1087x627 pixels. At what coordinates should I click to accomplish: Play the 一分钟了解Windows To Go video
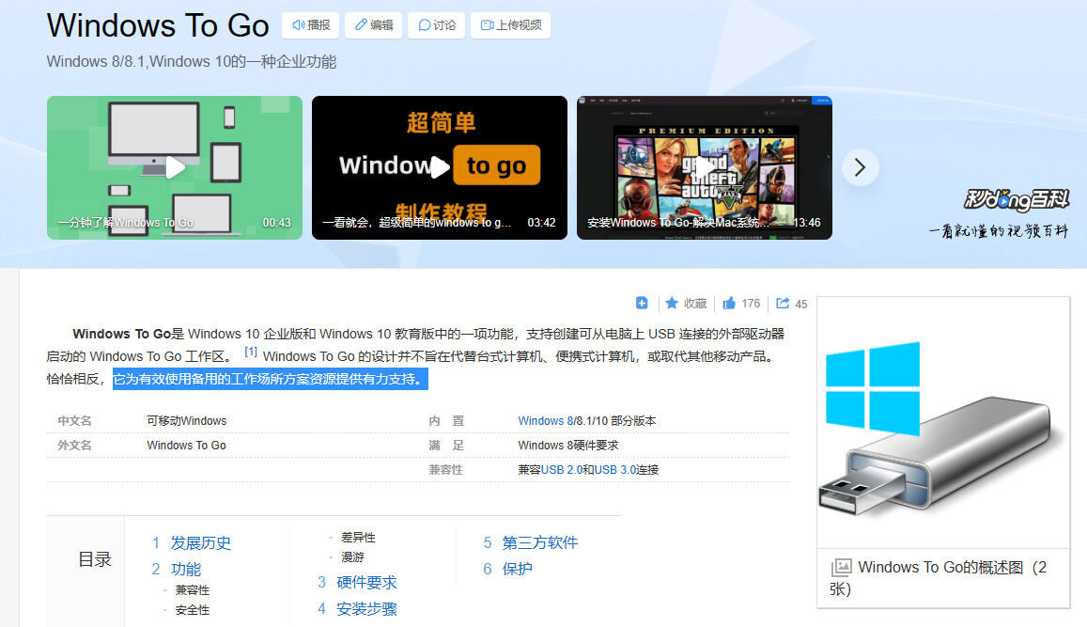click(x=175, y=168)
